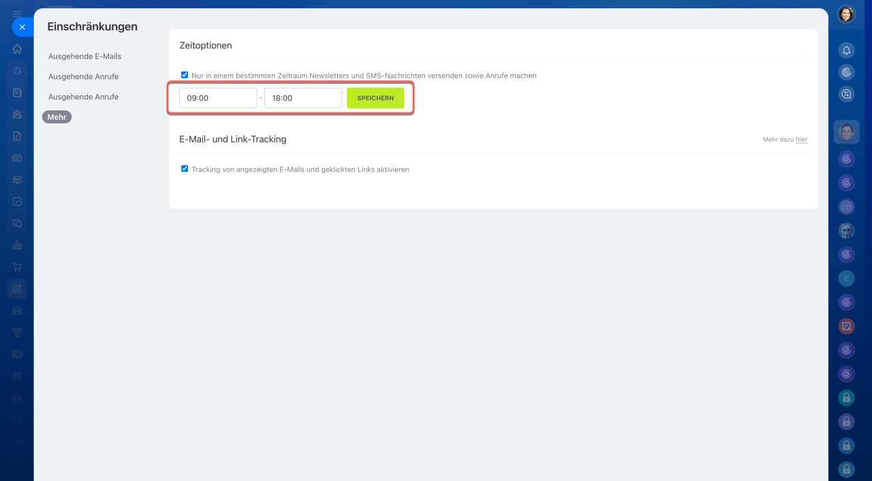Disable tracking of viewed emails and links
872x481 pixels.
(x=185, y=168)
